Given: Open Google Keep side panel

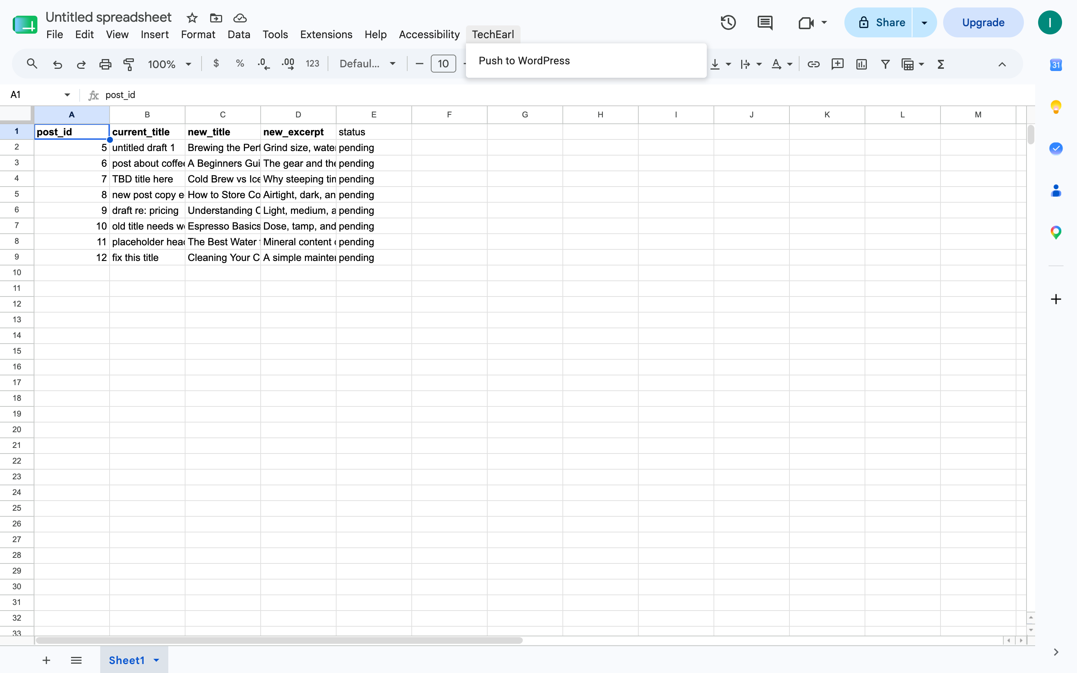Looking at the screenshot, I should coord(1056,107).
